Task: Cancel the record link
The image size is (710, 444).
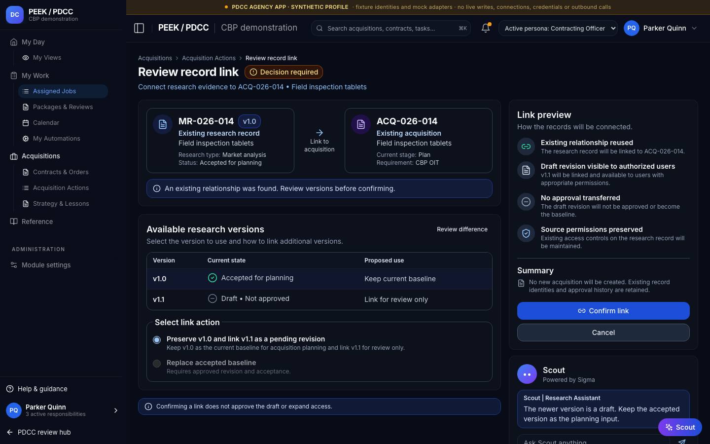Action: [603, 333]
